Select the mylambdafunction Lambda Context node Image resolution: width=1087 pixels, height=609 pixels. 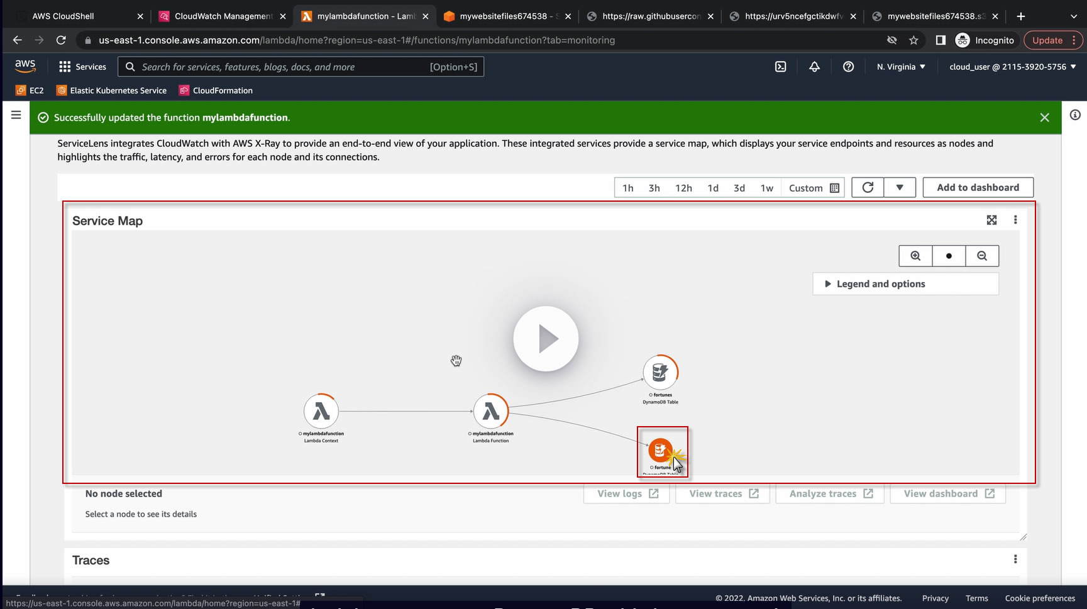point(321,412)
